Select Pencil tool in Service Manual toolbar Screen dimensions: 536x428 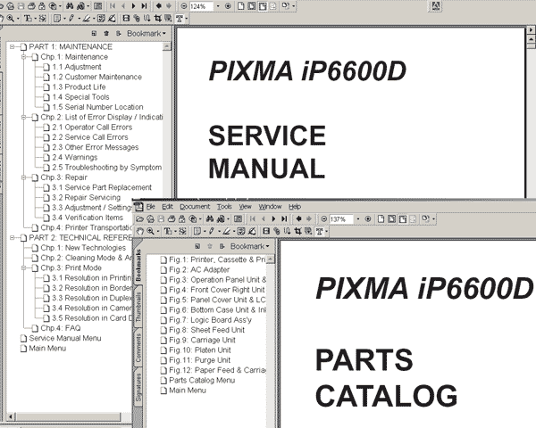71,19
